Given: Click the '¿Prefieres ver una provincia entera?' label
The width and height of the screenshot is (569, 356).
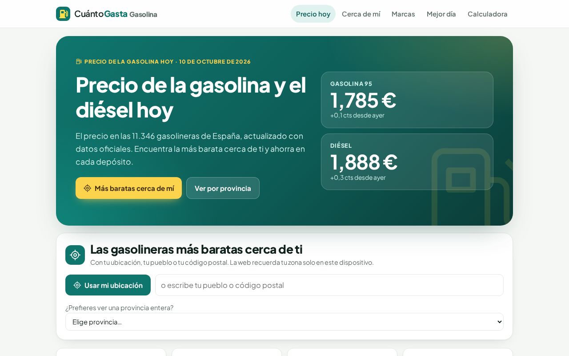Looking at the screenshot, I should [x=119, y=307].
